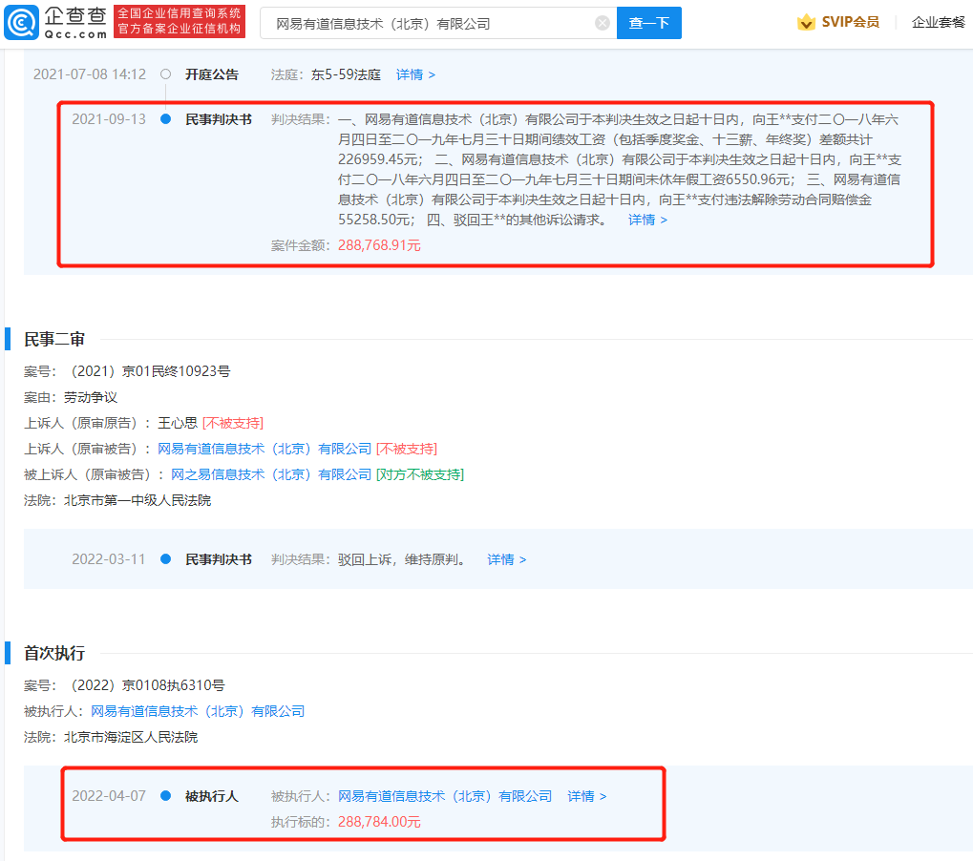Image resolution: width=973 pixels, height=861 pixels.
Task: Click 王心思 appellant name
Action: (178, 423)
